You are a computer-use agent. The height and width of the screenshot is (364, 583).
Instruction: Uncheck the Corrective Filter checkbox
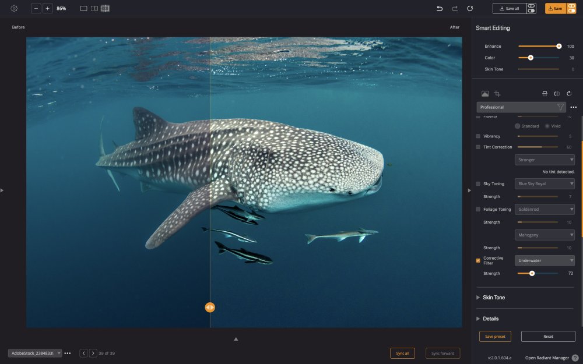(478, 260)
